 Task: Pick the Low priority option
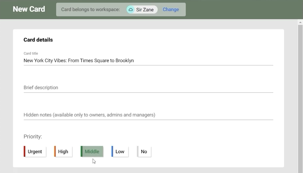(x=120, y=151)
